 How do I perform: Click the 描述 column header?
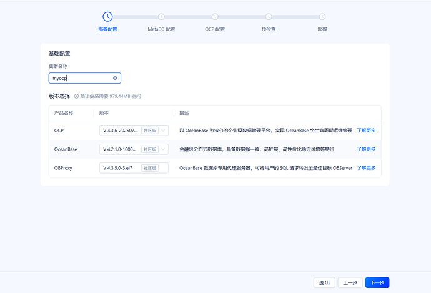pyautogui.click(x=184, y=113)
